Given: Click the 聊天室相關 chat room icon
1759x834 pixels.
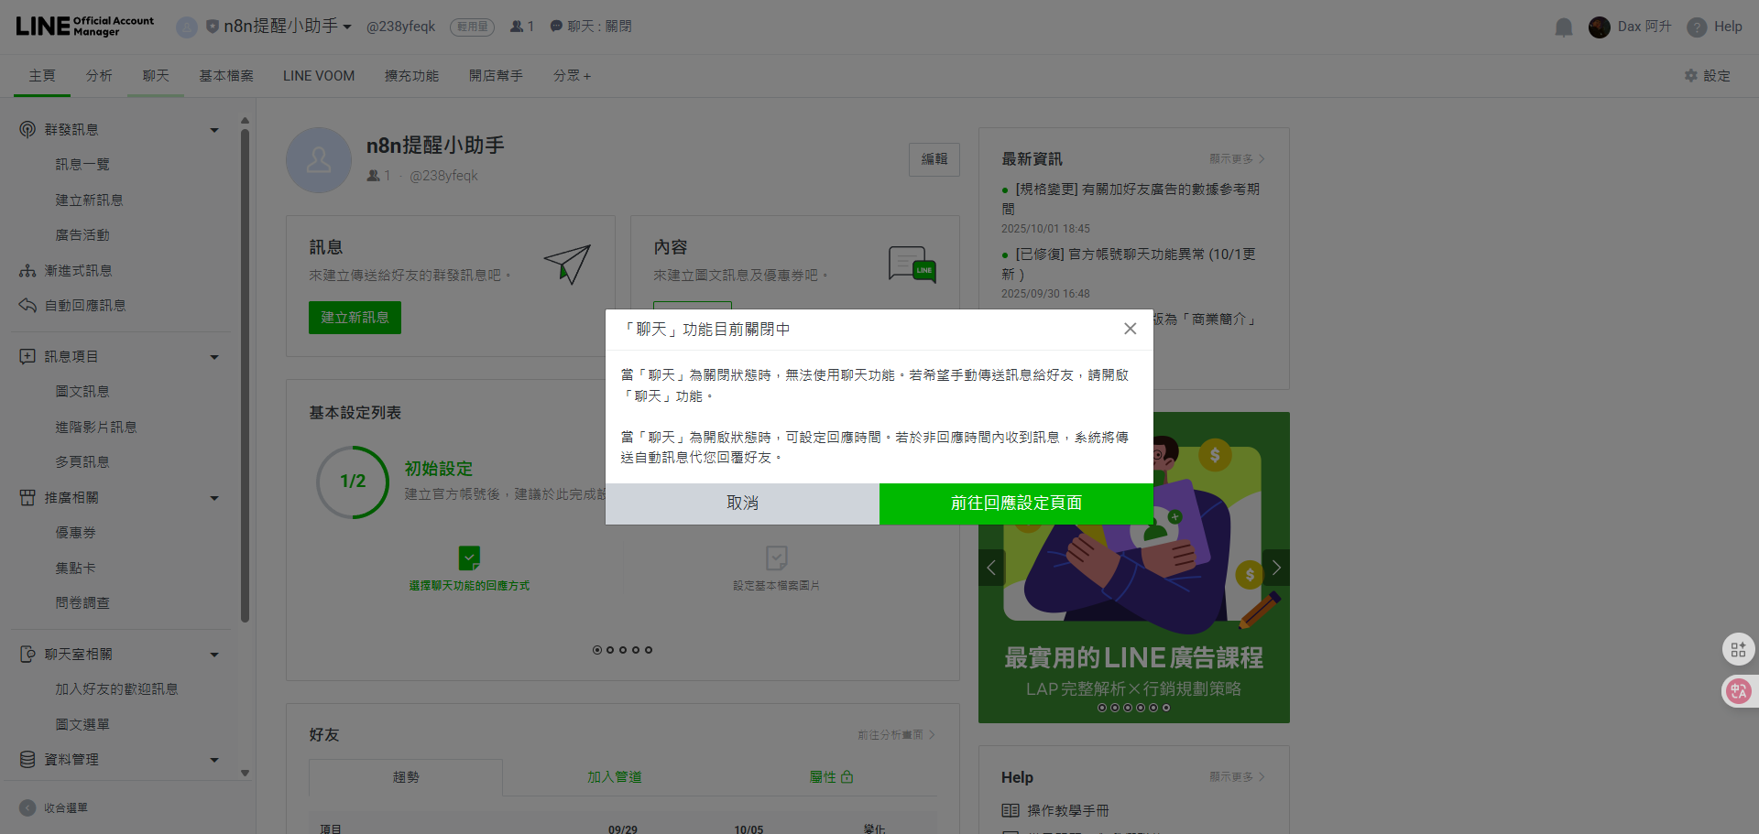Looking at the screenshot, I should (x=27, y=653).
